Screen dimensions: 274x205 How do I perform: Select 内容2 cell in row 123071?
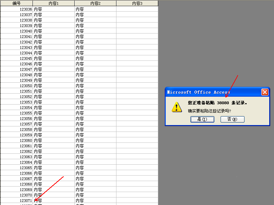96,201
